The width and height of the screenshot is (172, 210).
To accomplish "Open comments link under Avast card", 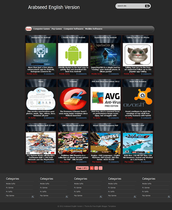I will [x=146, y=118].
